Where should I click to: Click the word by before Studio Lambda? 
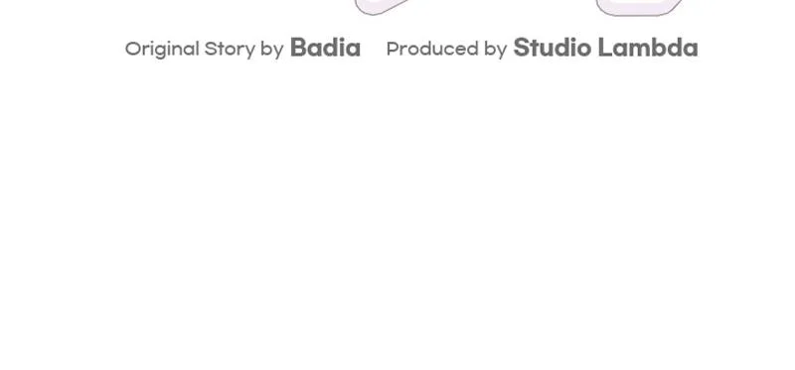coord(495,50)
